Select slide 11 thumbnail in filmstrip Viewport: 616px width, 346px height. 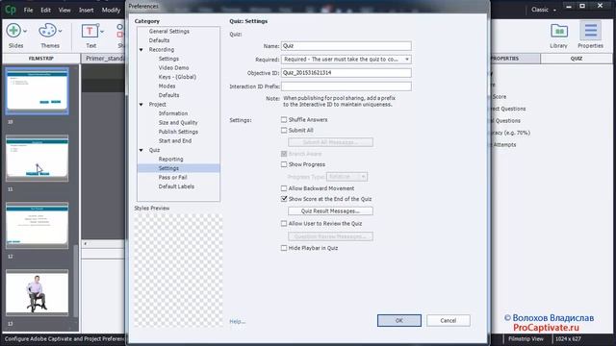pos(37,158)
